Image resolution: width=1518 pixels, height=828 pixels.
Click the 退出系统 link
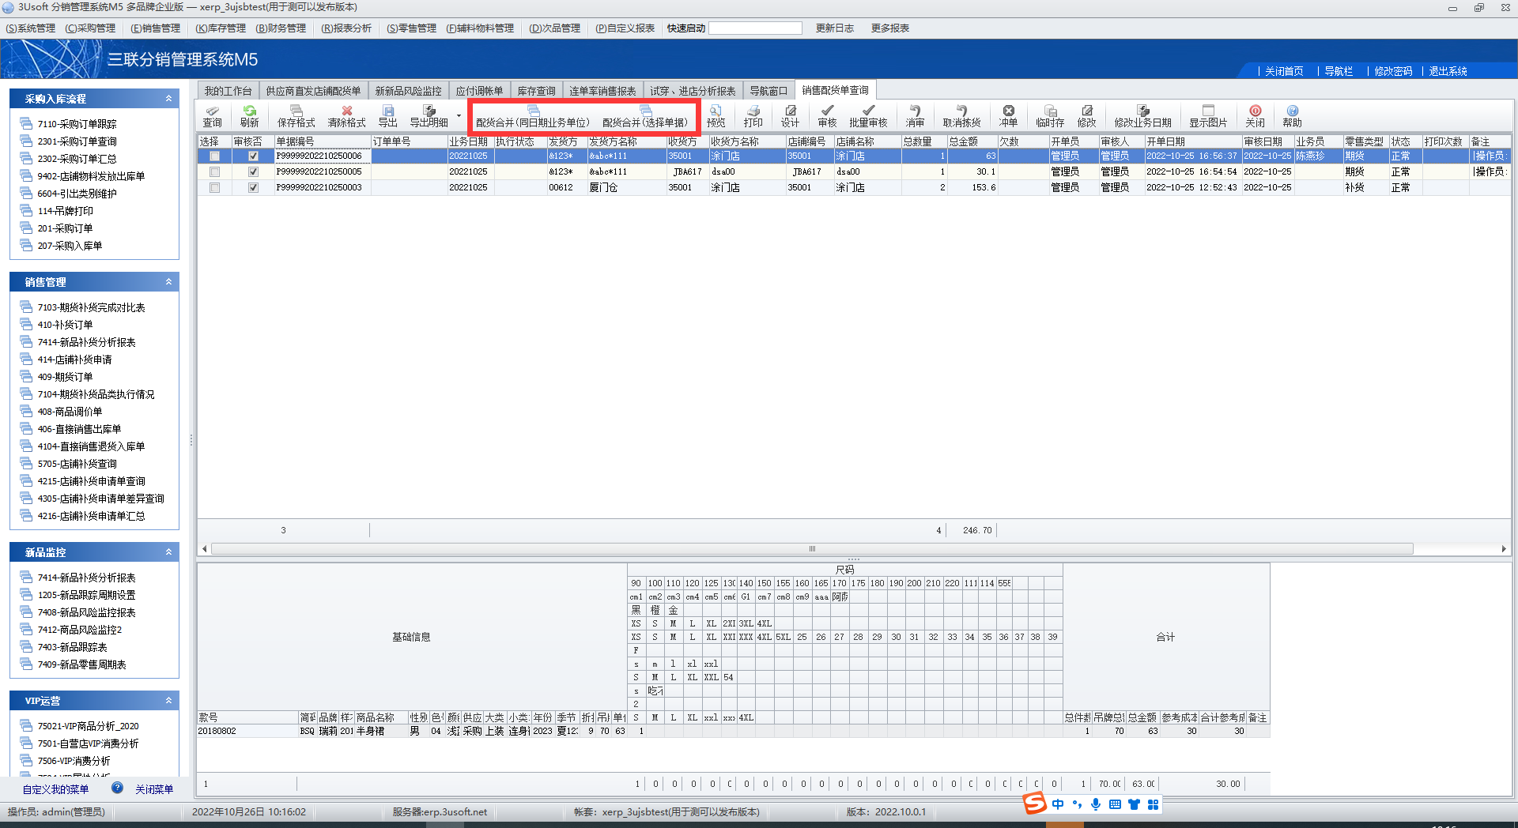pos(1448,71)
